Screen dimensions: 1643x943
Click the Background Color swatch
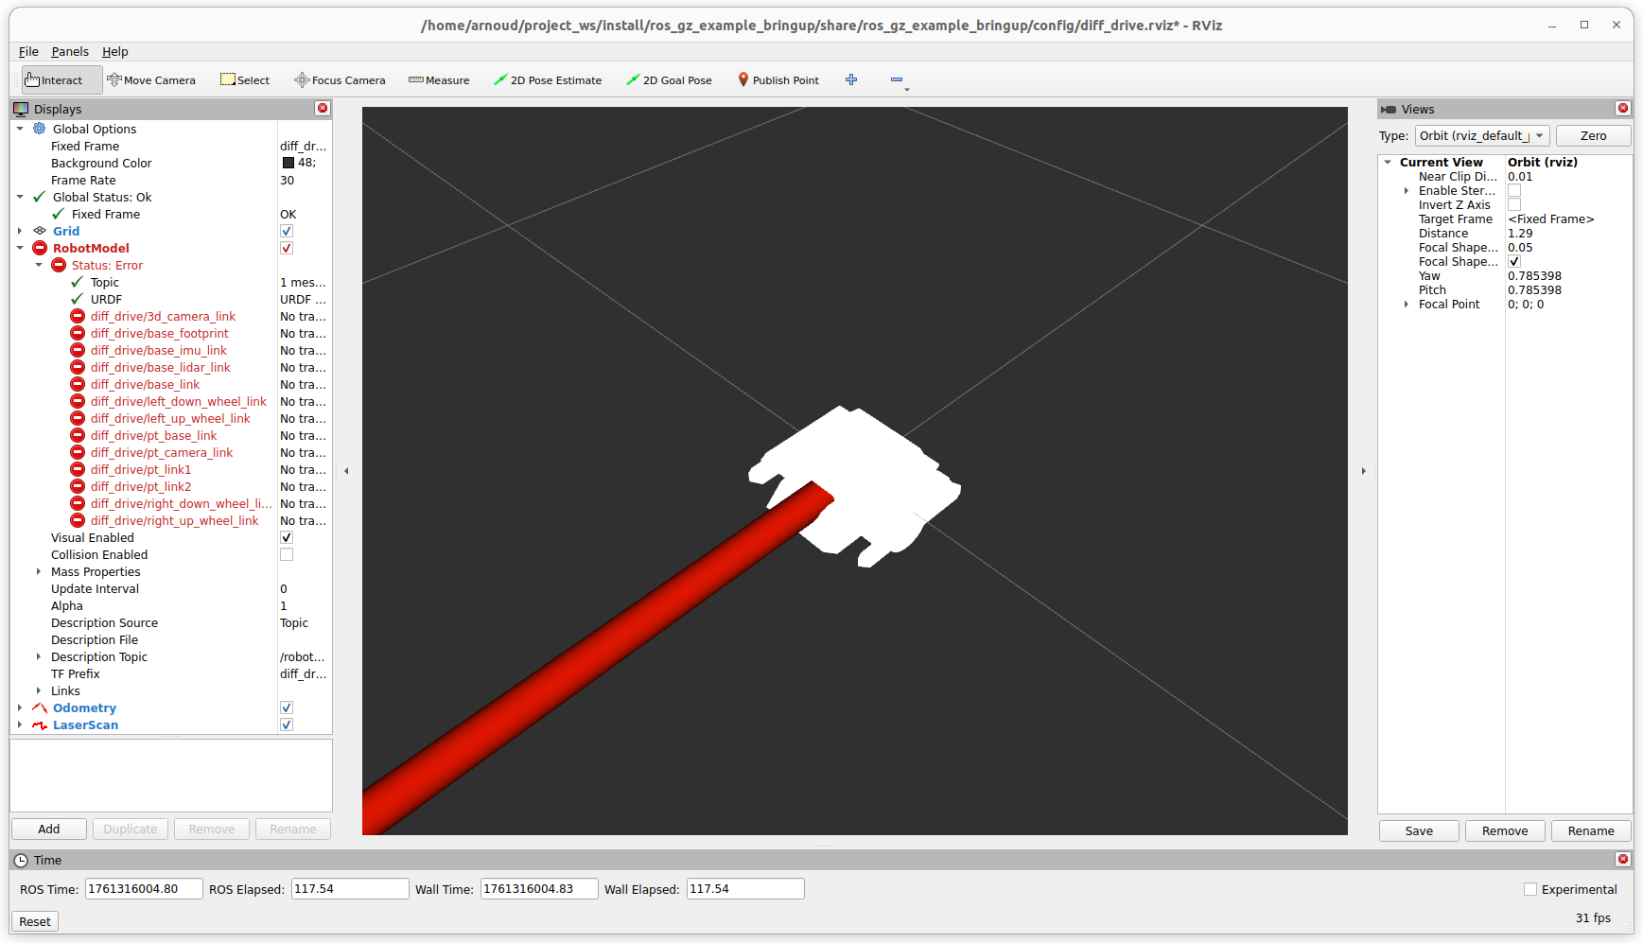coord(288,164)
